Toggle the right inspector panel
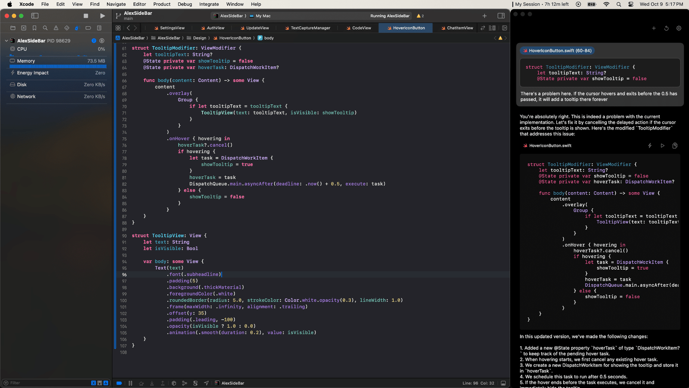689x388 pixels. [x=501, y=16]
